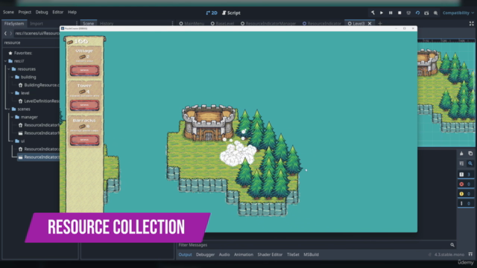Click the FileSystem path field
The image size is (477, 268).
37,33
